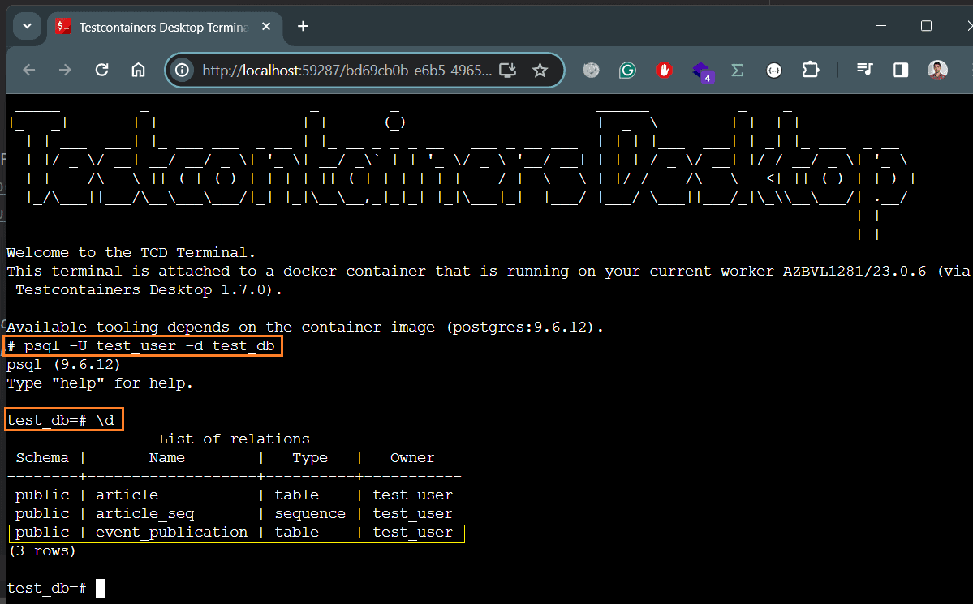973x604 pixels.
Task: Open the Grammarly extension
Action: [627, 70]
